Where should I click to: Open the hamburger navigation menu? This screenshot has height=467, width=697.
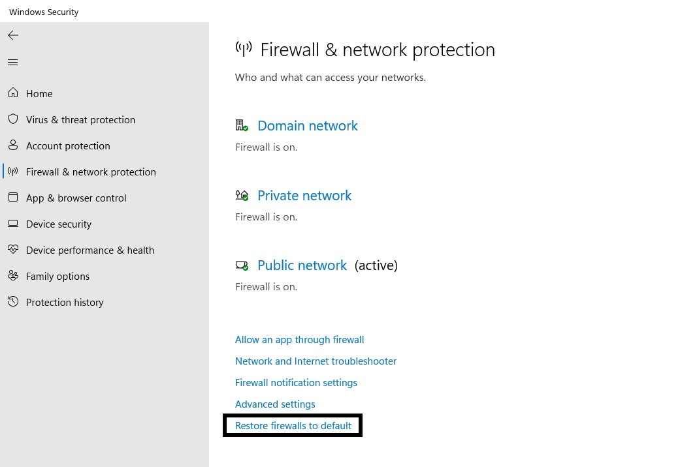[x=13, y=63]
